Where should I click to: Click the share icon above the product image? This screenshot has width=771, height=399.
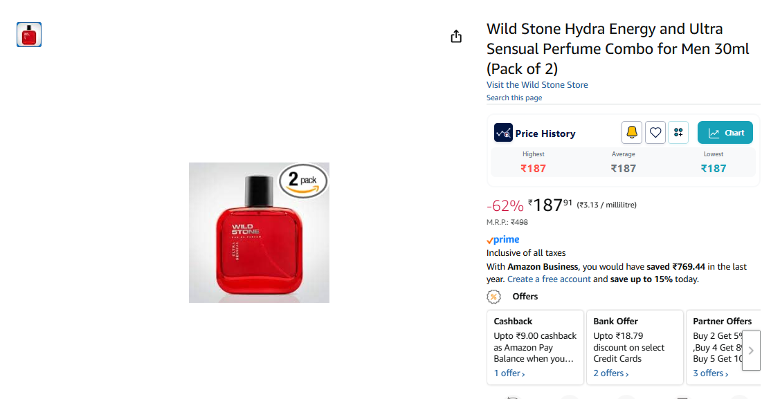pos(456,37)
